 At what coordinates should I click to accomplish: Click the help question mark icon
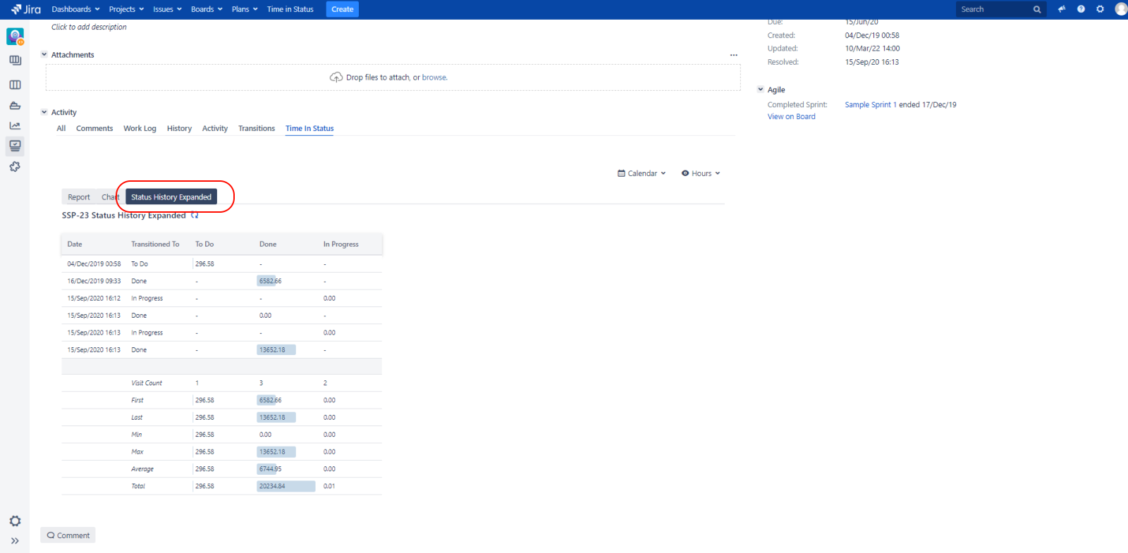1081,9
